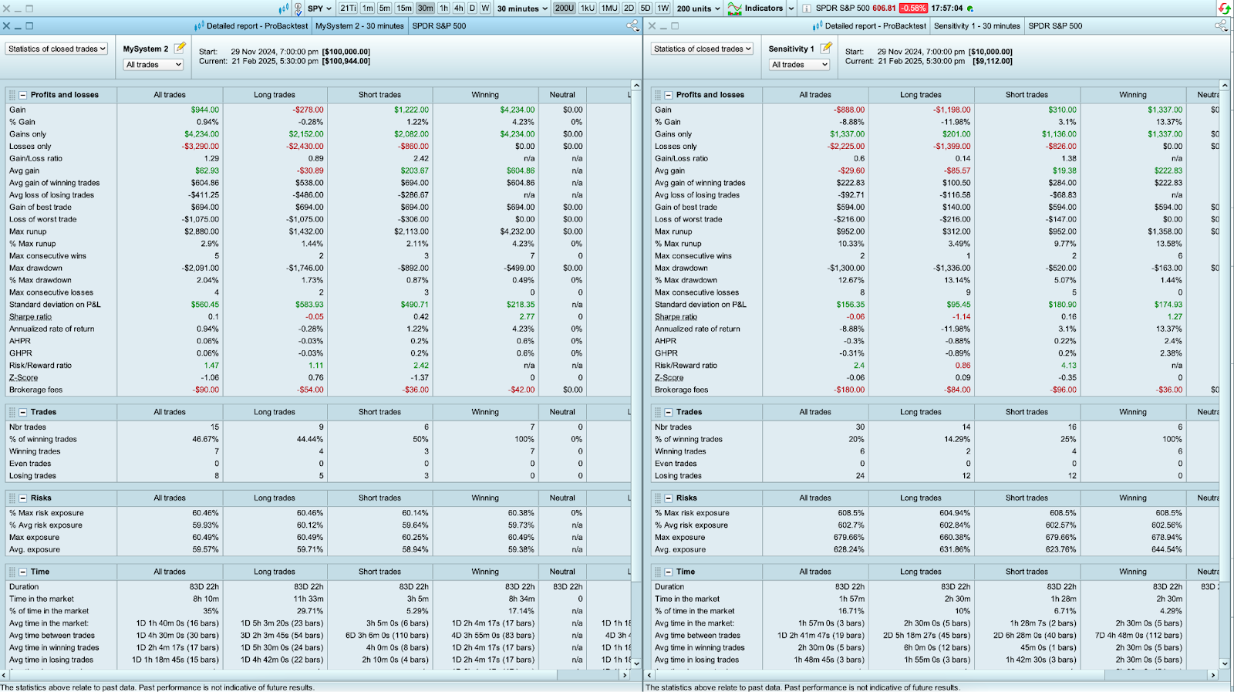Click the red-green refresh arrows icon
The image size is (1234, 692).
pyautogui.click(x=1224, y=8)
